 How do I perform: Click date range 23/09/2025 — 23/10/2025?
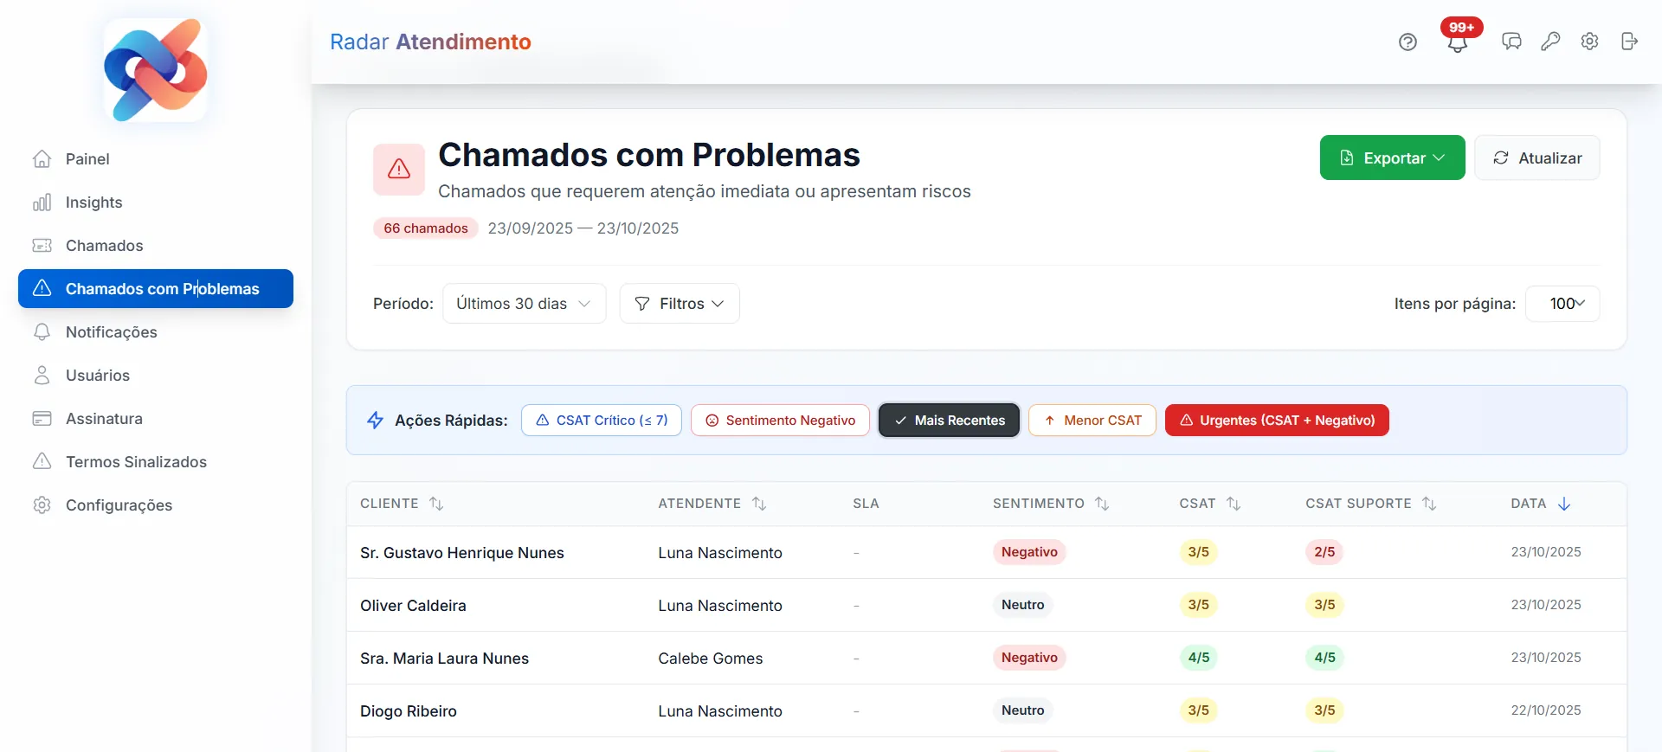[583, 228]
